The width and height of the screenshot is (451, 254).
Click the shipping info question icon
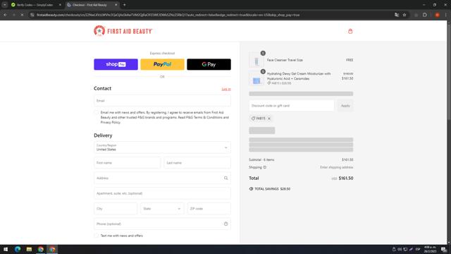pyautogui.click(x=265, y=167)
